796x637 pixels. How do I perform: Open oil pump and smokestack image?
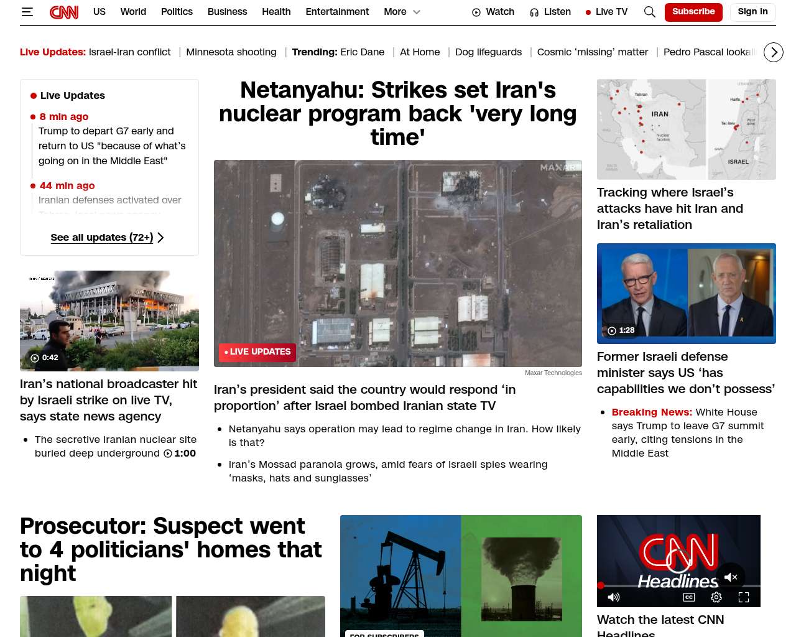tap(461, 576)
